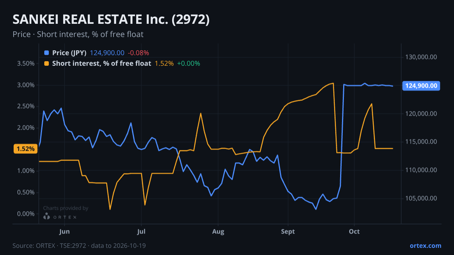Image resolution: width=454 pixels, height=255 pixels.
Task: Click the Jun label on the time axis
Action: [x=65, y=231]
